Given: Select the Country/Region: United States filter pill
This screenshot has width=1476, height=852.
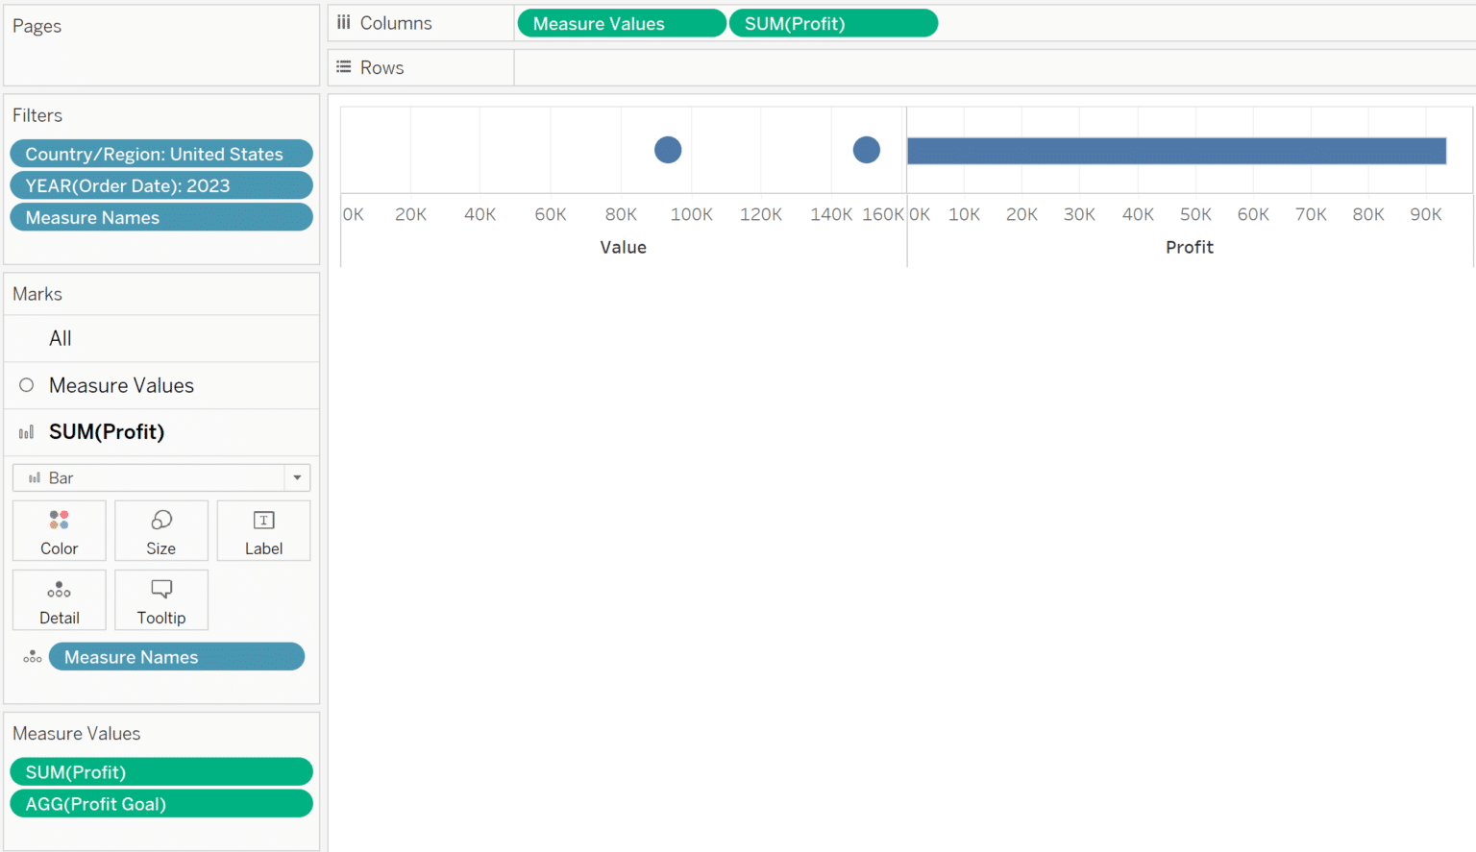Looking at the screenshot, I should (160, 153).
